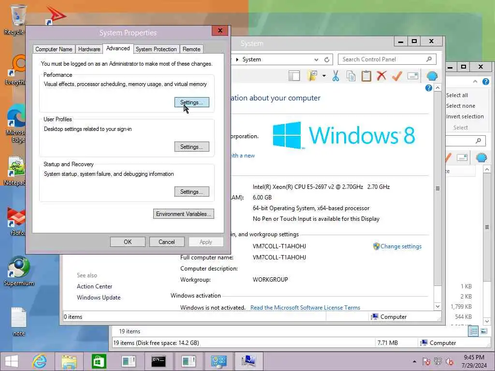The image size is (495, 371).
Task: Click the preview pane layout icon in System window
Action: pyautogui.click(x=294, y=76)
